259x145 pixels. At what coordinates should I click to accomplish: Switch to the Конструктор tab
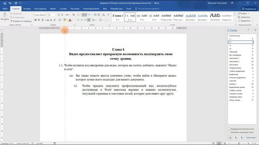(x=40, y=8)
